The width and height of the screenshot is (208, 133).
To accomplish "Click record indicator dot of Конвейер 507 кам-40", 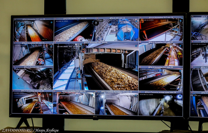I will point(56,19).
